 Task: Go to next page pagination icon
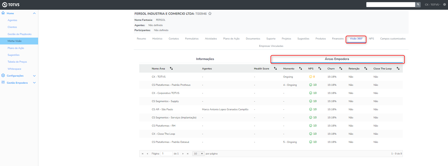click(183, 154)
